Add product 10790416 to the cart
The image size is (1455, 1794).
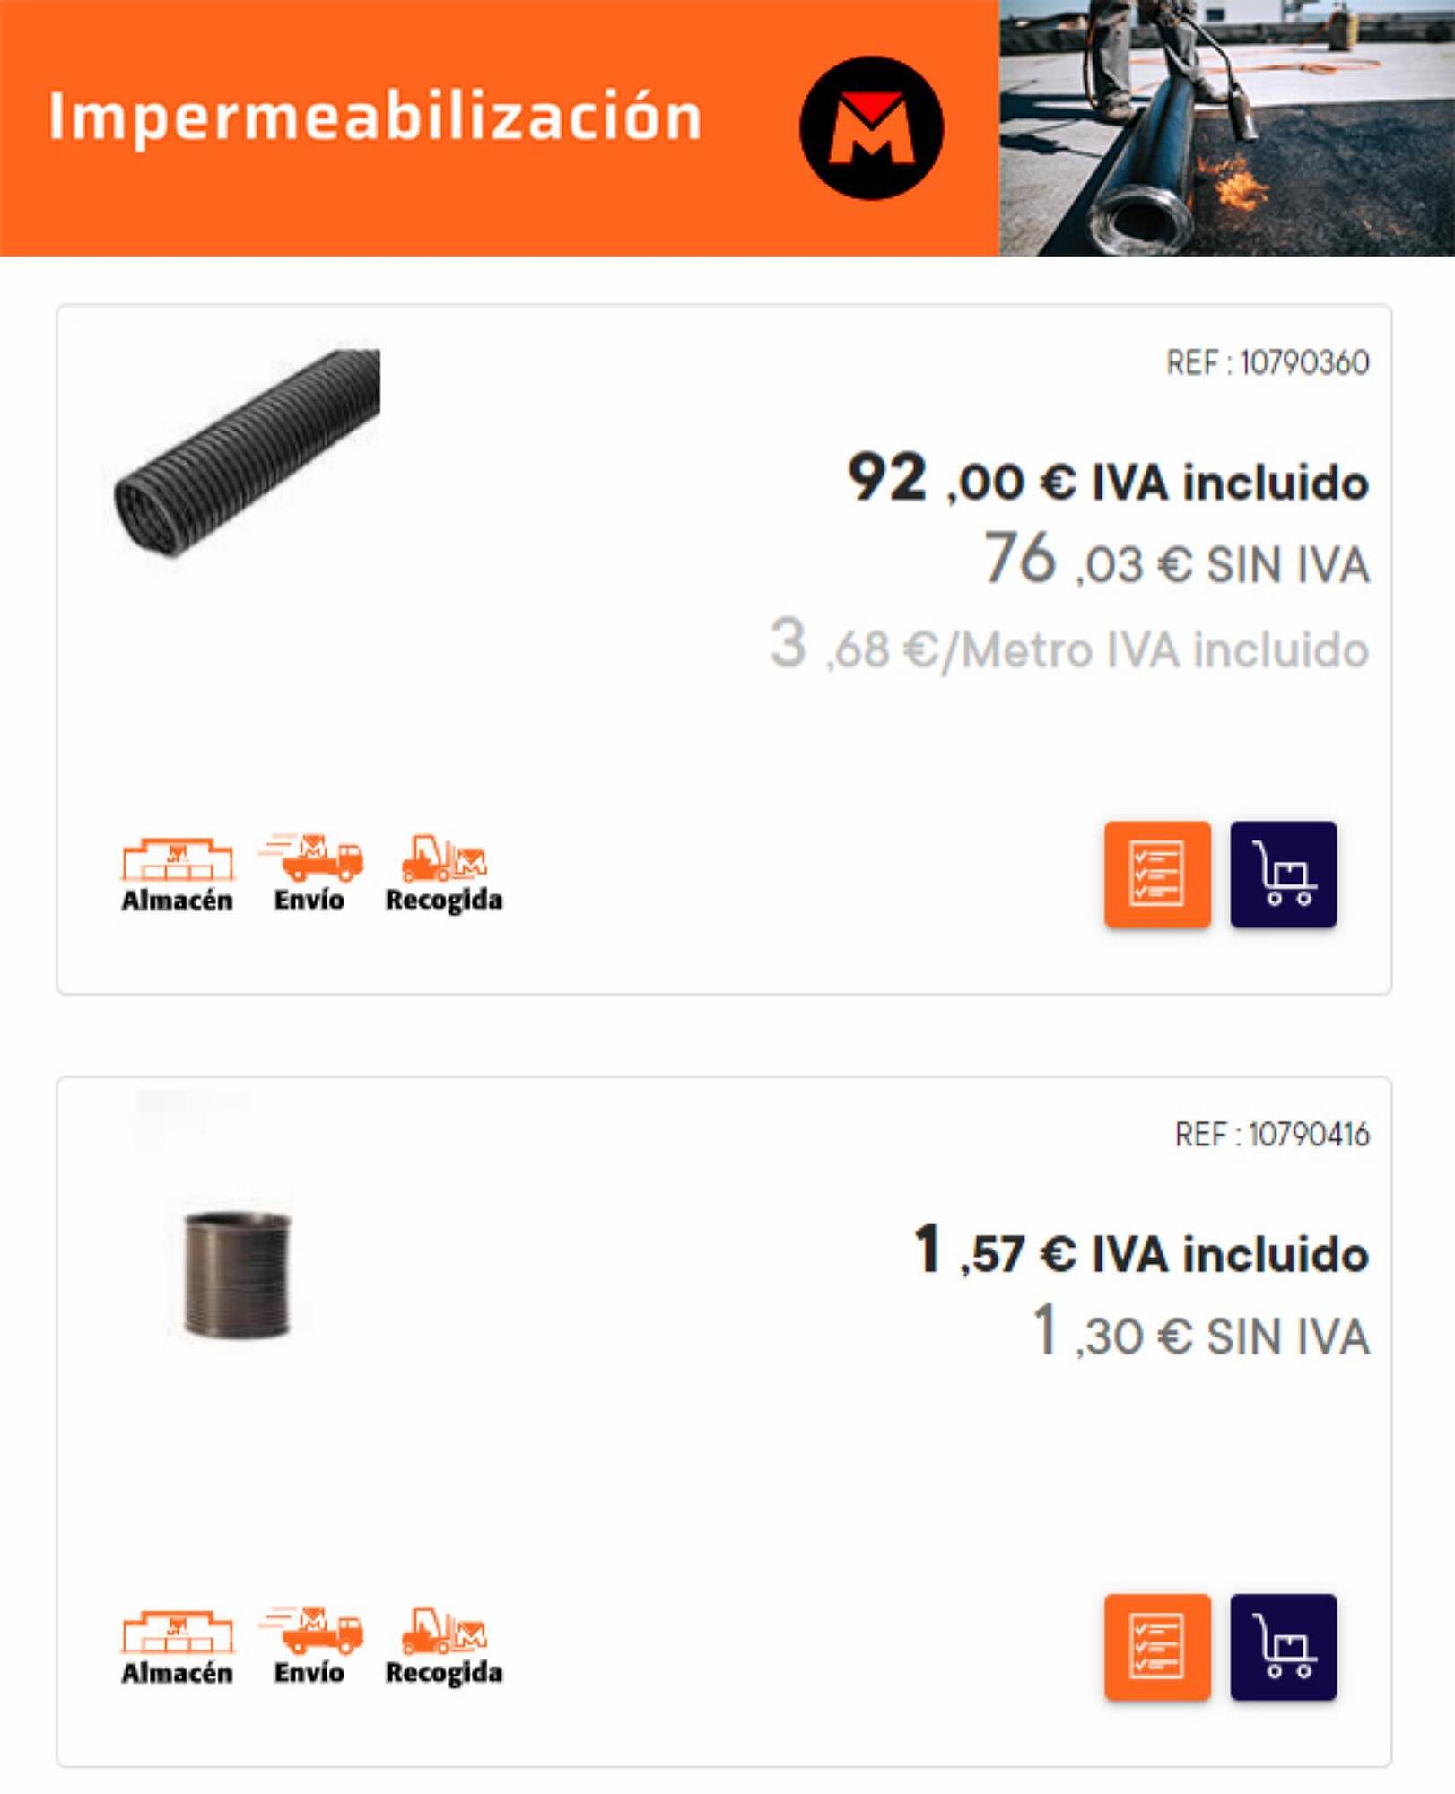tap(1283, 1647)
